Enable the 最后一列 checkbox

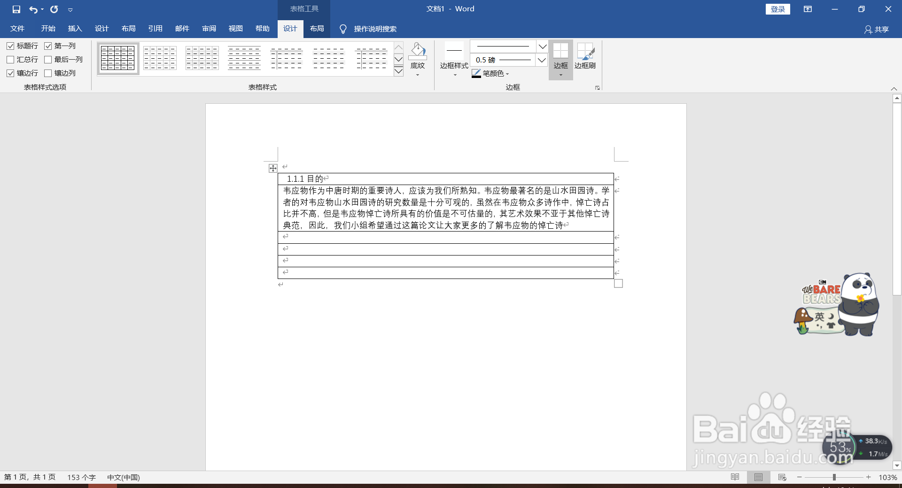48,60
